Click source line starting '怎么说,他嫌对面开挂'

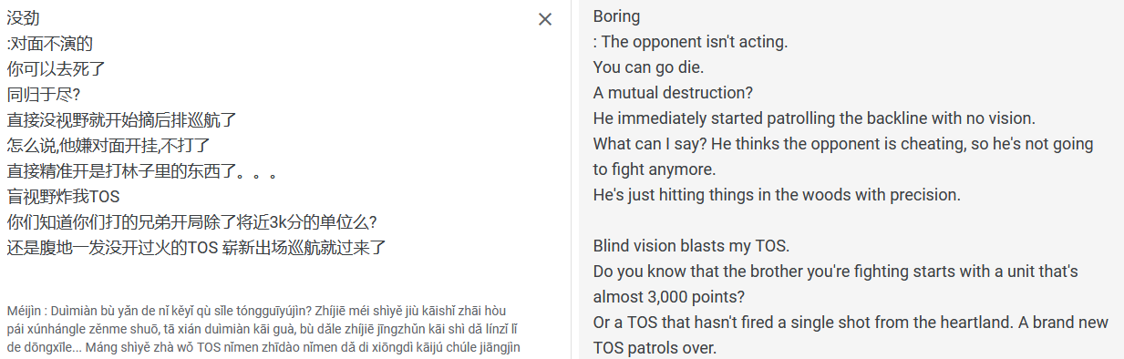108,145
